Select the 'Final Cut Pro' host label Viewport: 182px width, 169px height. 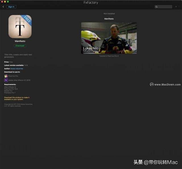[x=13, y=76]
